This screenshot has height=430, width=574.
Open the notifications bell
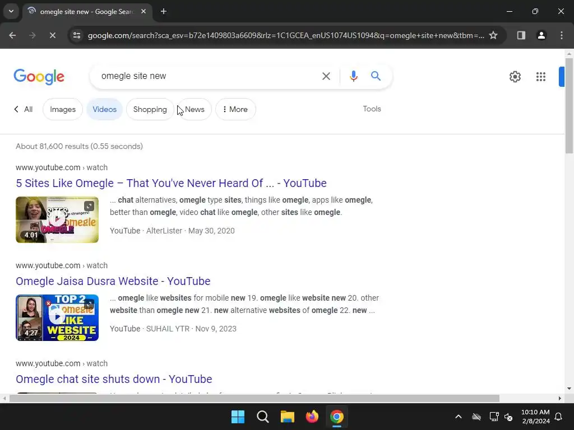[558, 417]
